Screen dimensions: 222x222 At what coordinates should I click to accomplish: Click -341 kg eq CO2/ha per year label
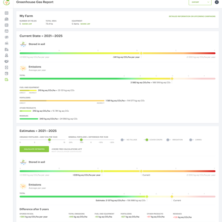126,57
